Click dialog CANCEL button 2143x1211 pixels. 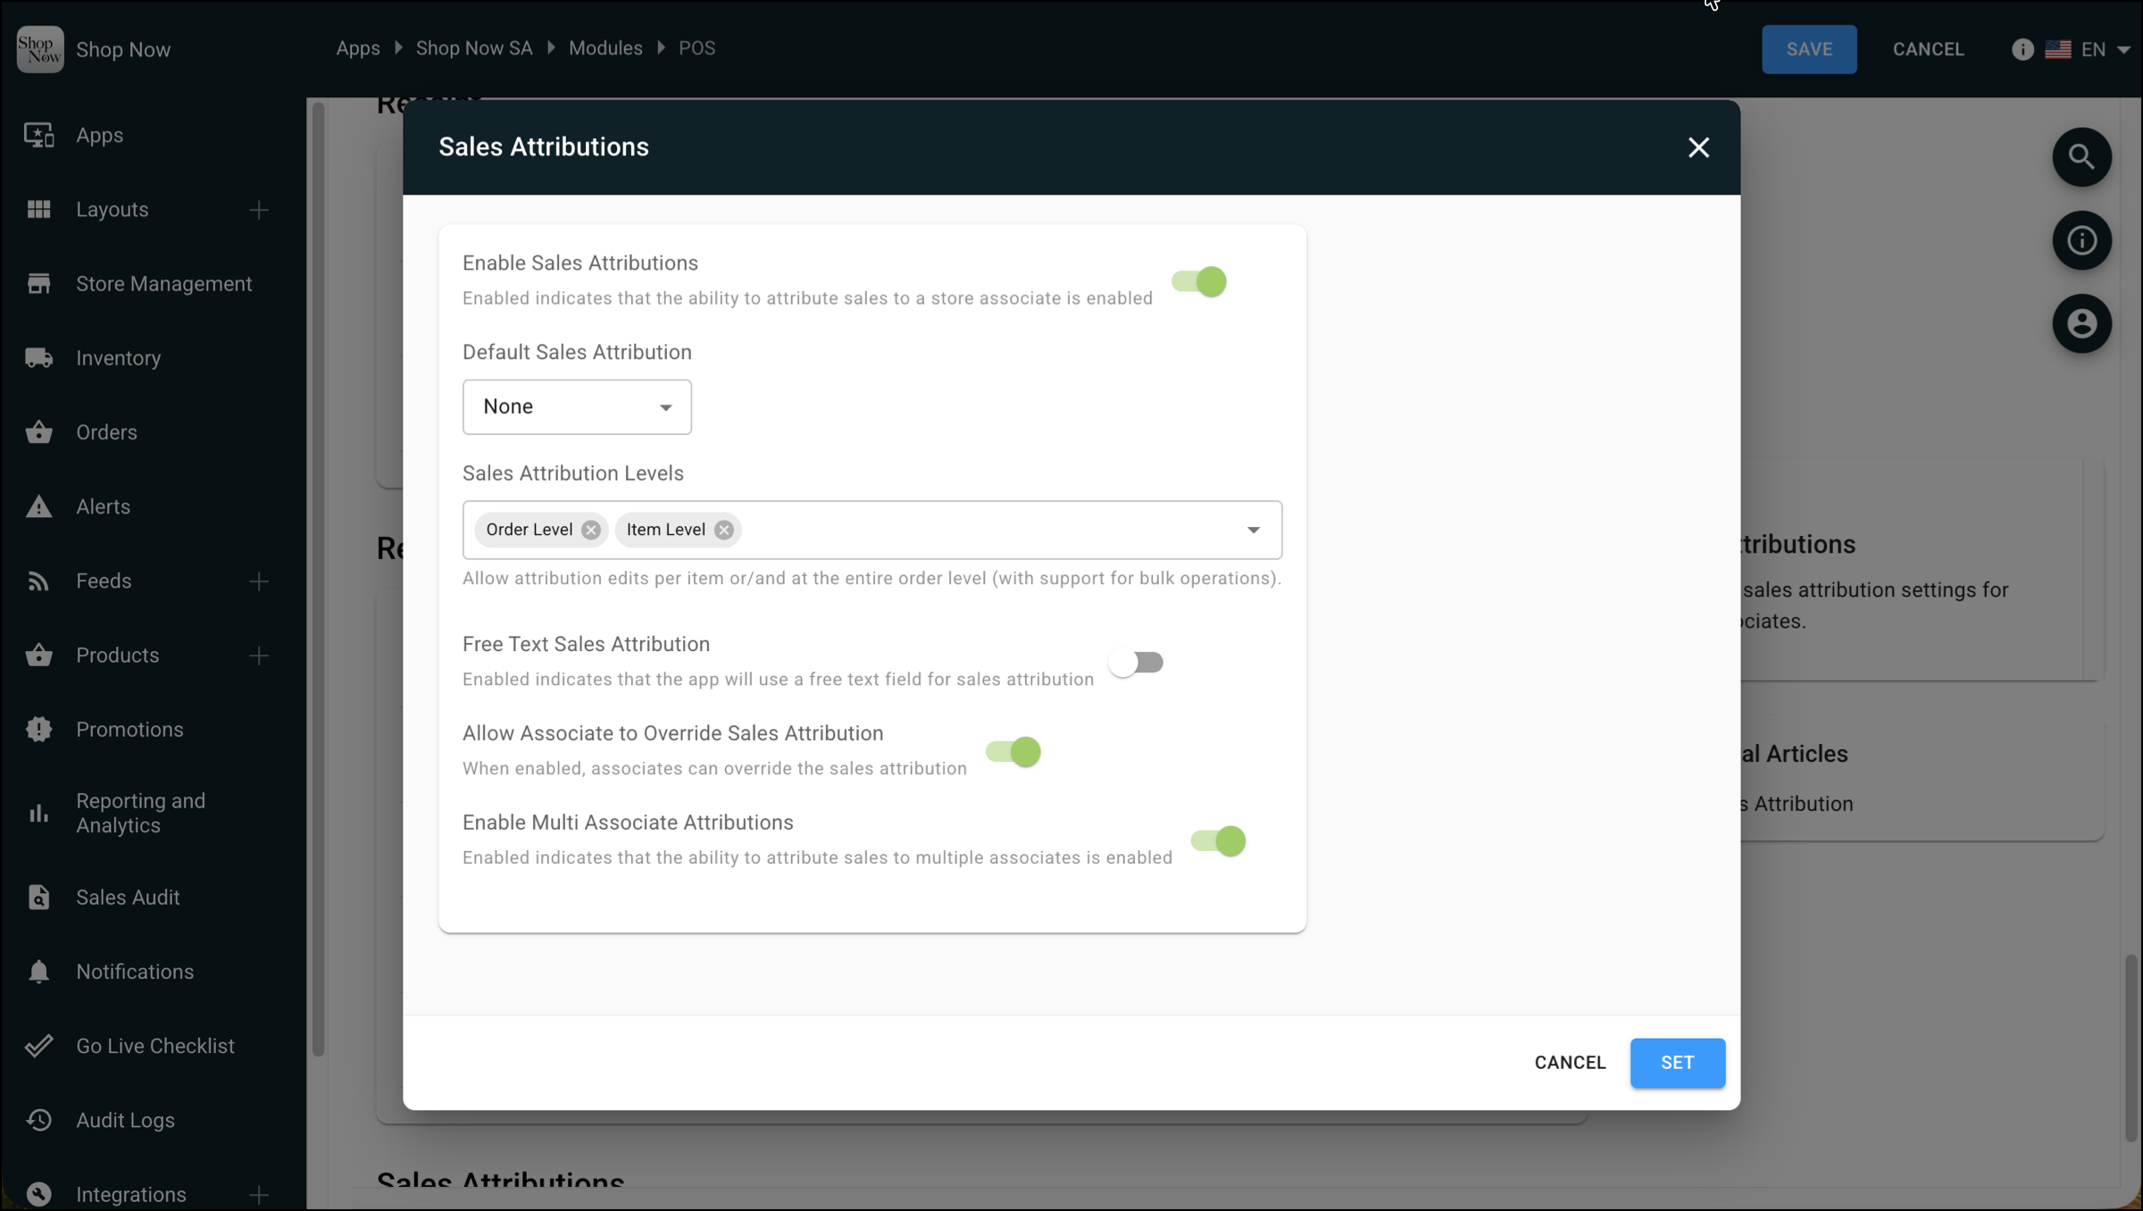pos(1570,1063)
